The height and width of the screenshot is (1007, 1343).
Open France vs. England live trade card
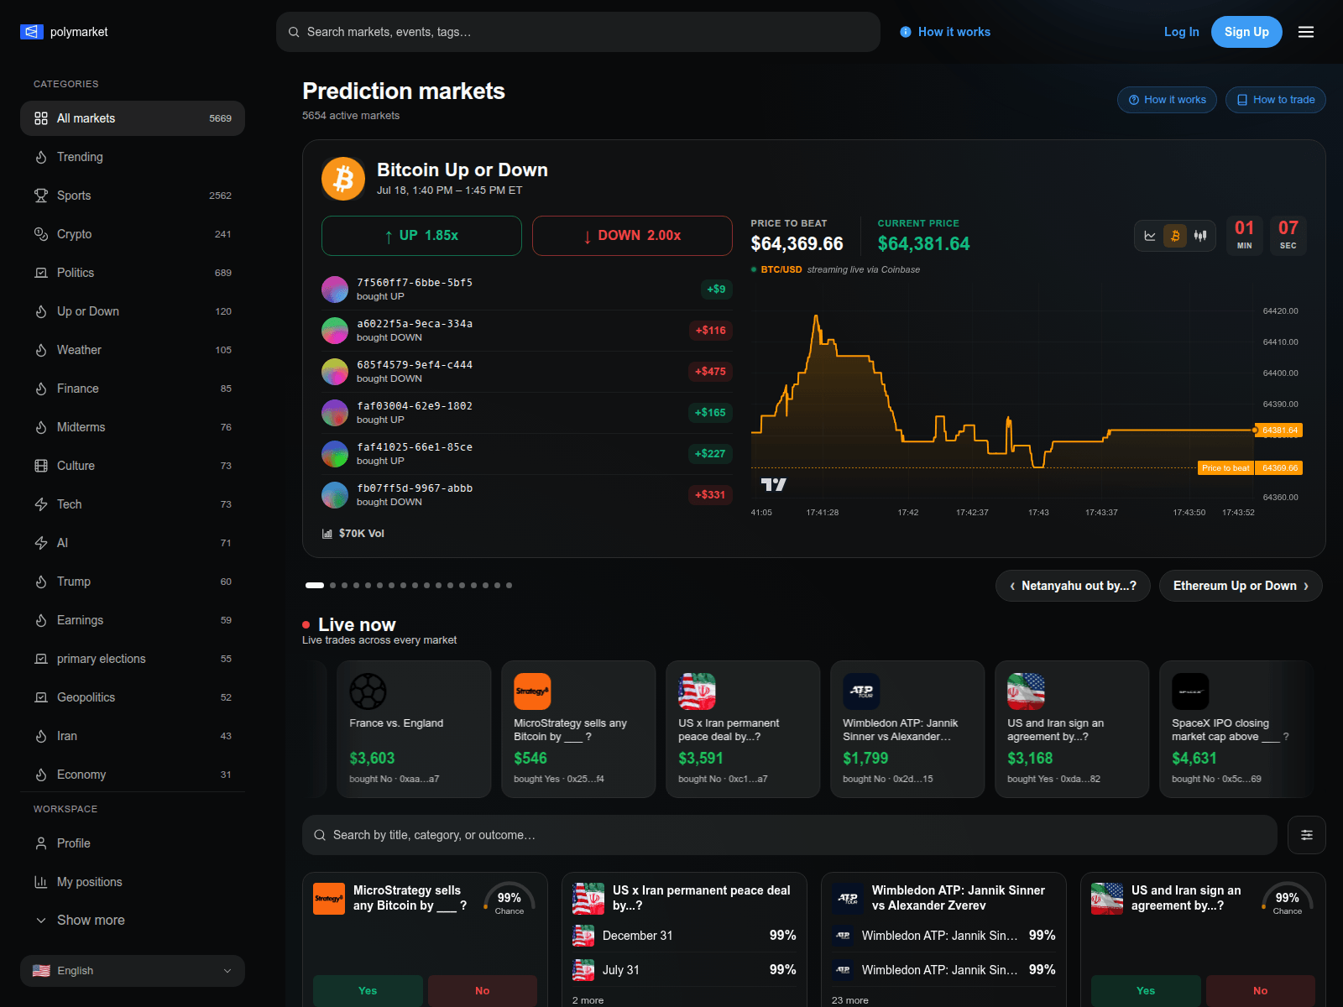click(x=414, y=729)
